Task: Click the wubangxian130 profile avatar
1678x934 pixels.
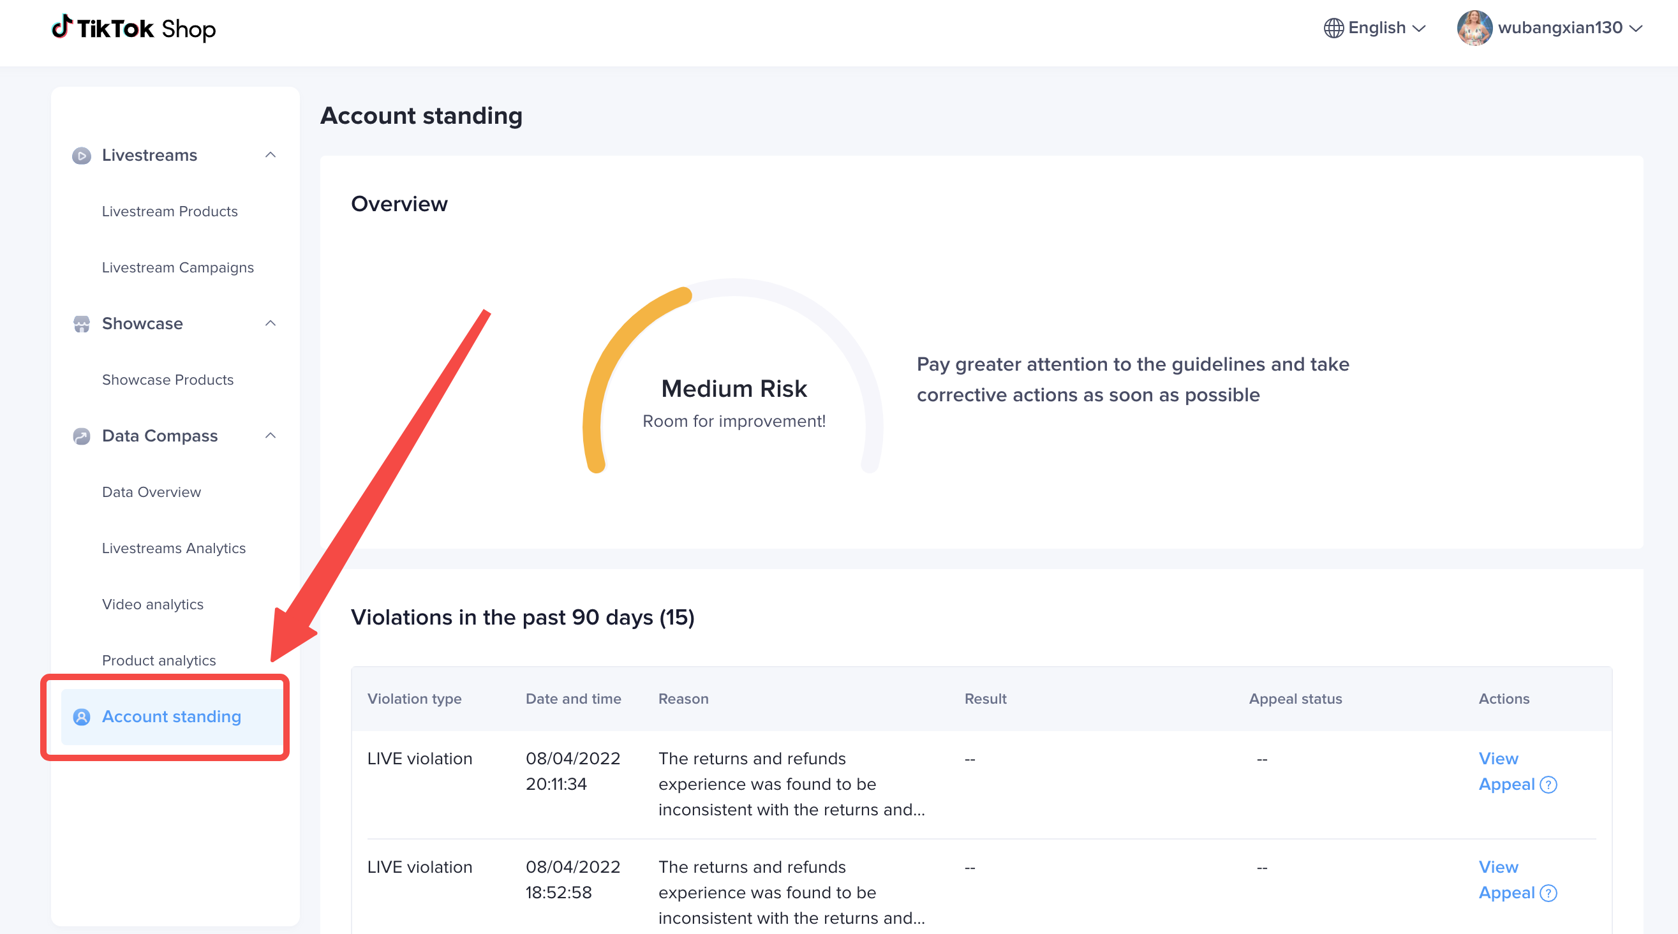Action: point(1474,28)
